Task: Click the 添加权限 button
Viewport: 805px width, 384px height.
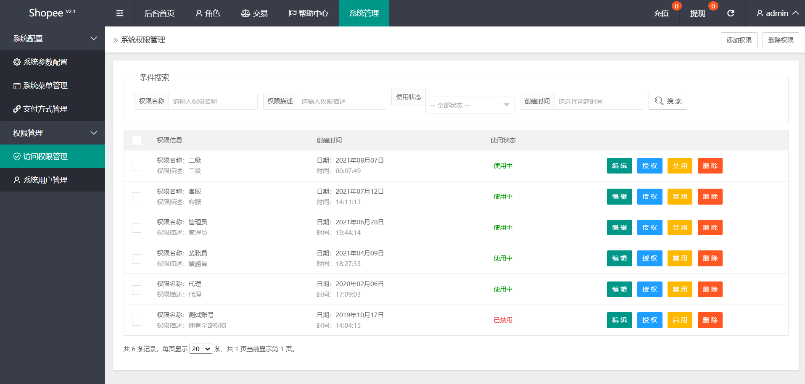Action: 739,40
